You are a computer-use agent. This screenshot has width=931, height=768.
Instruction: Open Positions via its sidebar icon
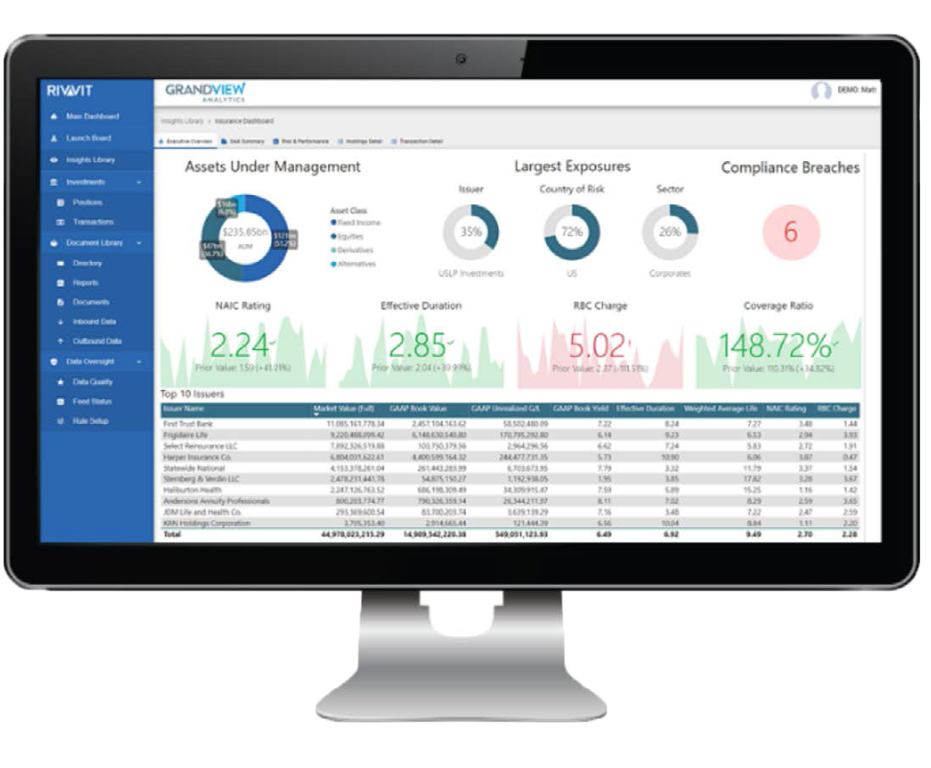click(60, 203)
